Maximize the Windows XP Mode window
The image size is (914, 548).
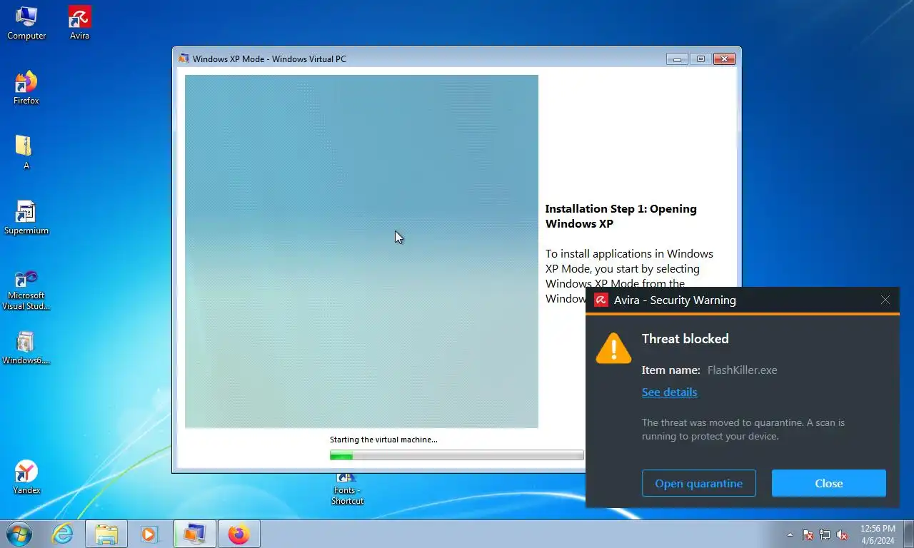pos(700,59)
